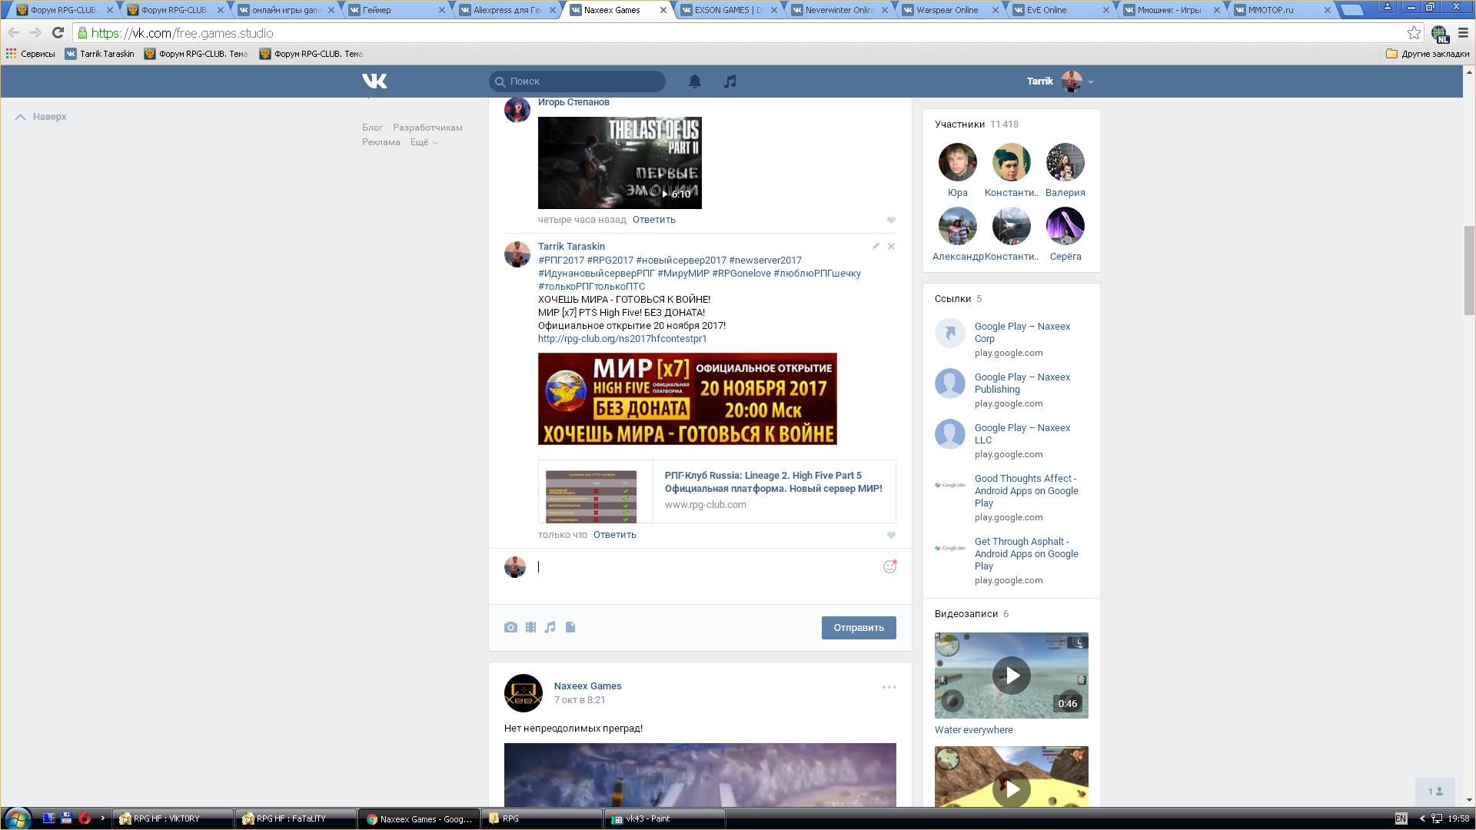Image resolution: width=1476 pixels, height=830 pixels.
Task: Attach a photo using the camera icon
Action: pyautogui.click(x=510, y=627)
